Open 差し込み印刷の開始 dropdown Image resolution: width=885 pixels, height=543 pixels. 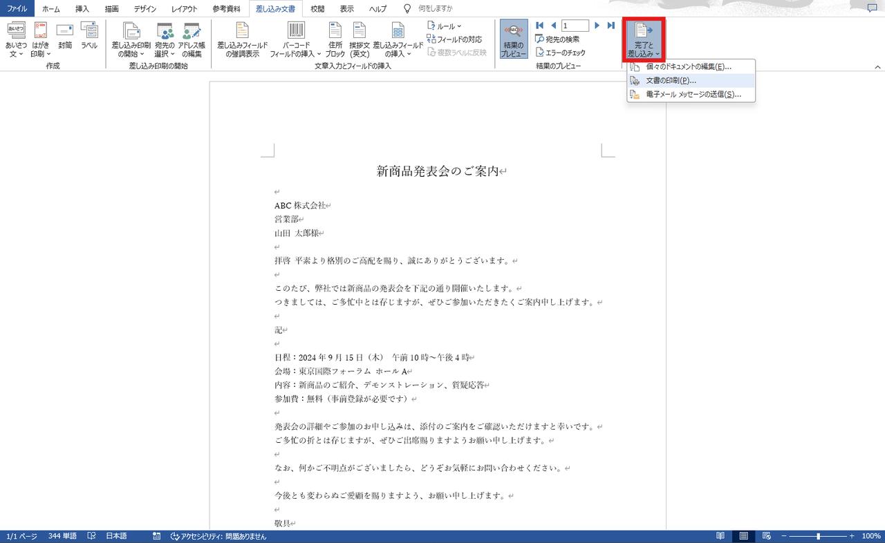click(131, 39)
